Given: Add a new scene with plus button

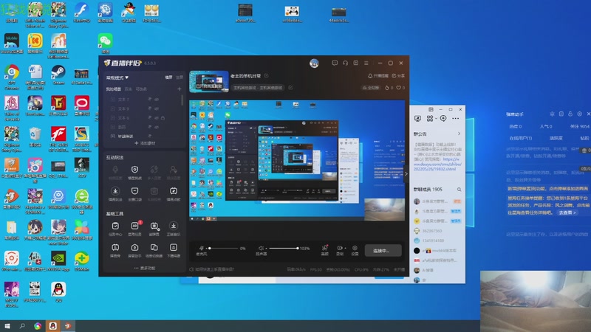Looking at the screenshot, I should pyautogui.click(x=180, y=89).
